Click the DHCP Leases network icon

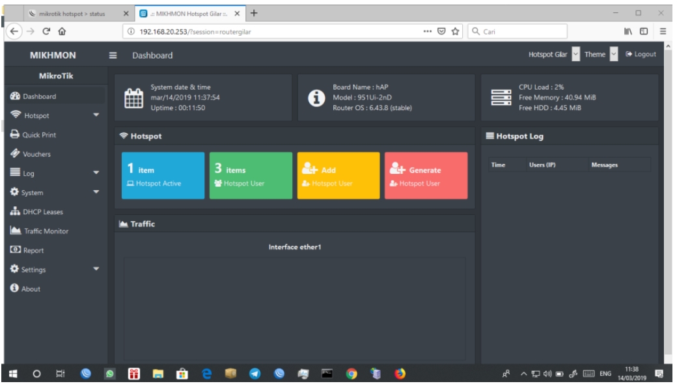[x=15, y=211]
